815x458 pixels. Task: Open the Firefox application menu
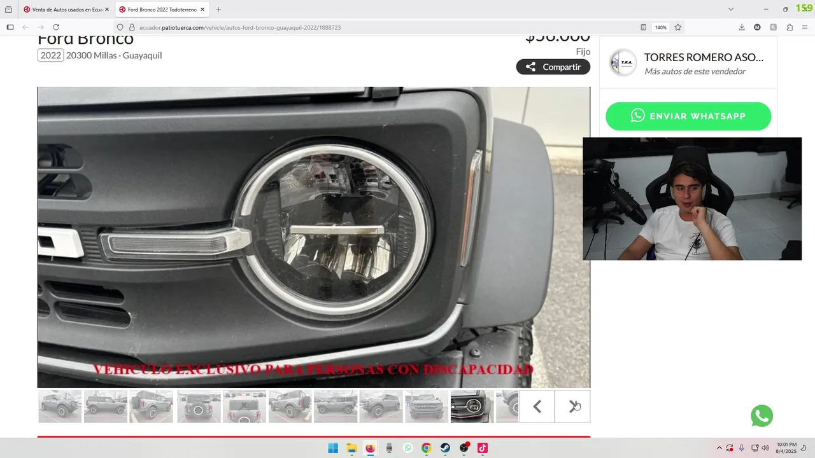[805, 27]
